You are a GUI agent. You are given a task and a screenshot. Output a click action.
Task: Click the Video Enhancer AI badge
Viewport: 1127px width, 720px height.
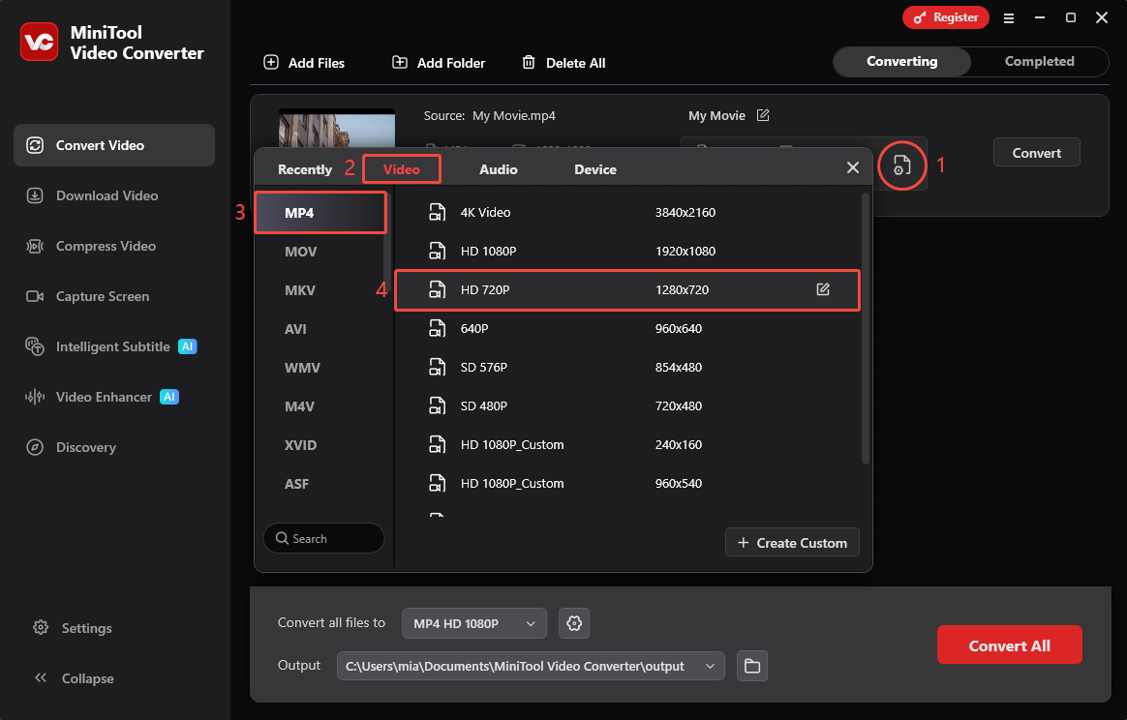(x=168, y=397)
